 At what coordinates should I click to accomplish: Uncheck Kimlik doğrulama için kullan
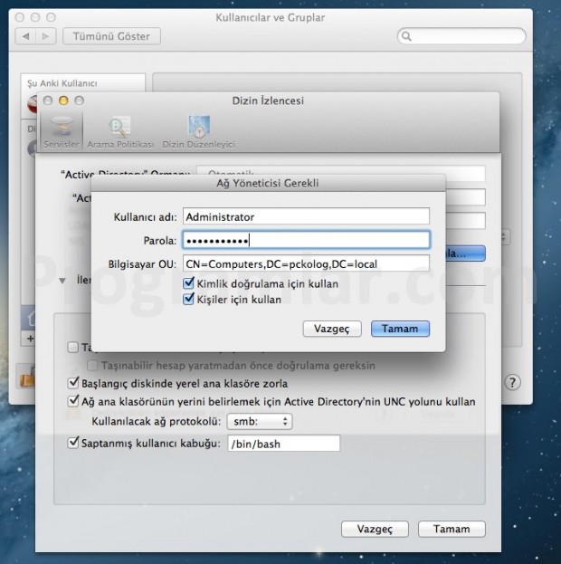click(188, 283)
